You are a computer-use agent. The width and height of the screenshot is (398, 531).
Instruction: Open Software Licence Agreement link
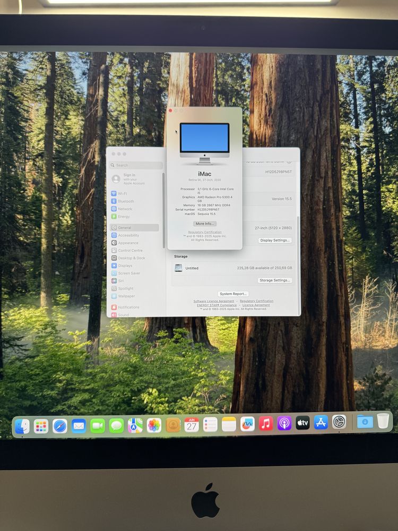pyautogui.click(x=213, y=301)
